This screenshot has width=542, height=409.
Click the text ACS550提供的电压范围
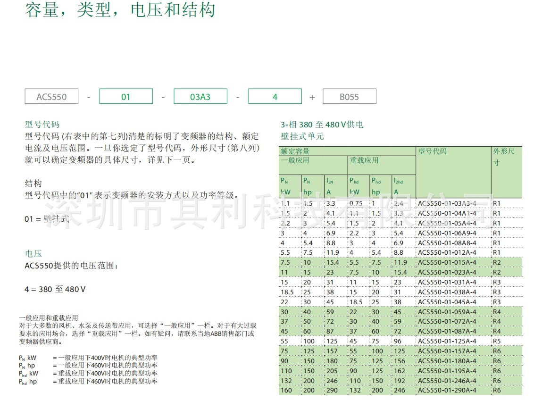(x=71, y=266)
